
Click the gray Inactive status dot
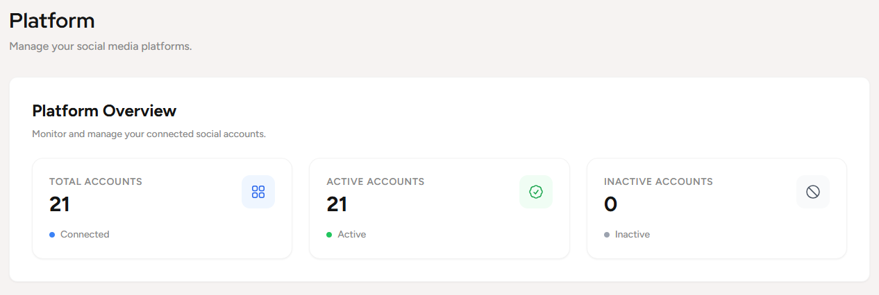click(607, 235)
